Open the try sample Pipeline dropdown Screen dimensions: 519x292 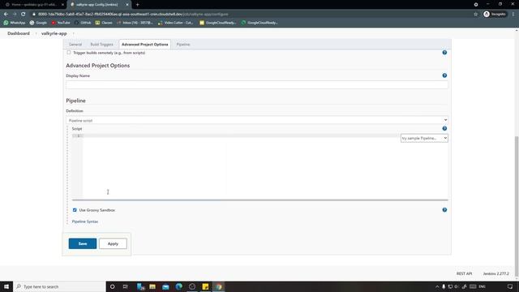coord(424,138)
